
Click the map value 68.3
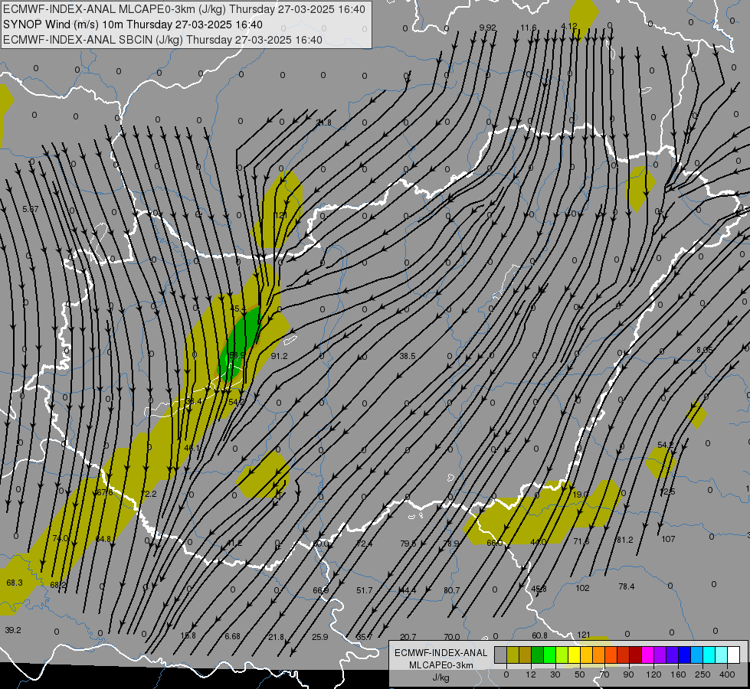(15, 583)
